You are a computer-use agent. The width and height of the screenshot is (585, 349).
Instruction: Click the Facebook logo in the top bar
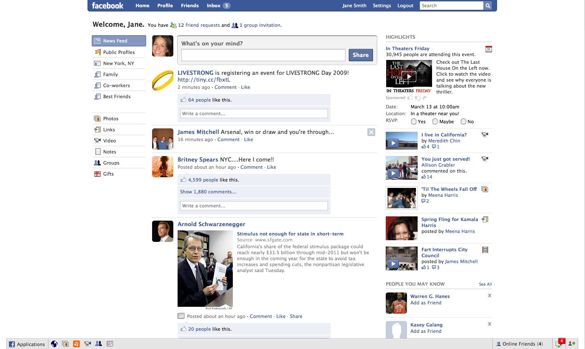click(107, 6)
